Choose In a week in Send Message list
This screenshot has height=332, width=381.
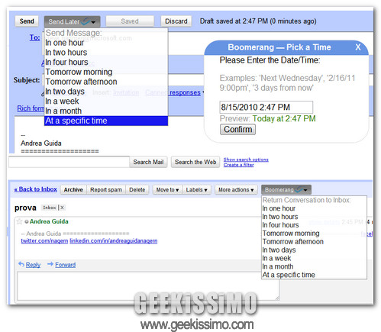pyautogui.click(x=62, y=102)
